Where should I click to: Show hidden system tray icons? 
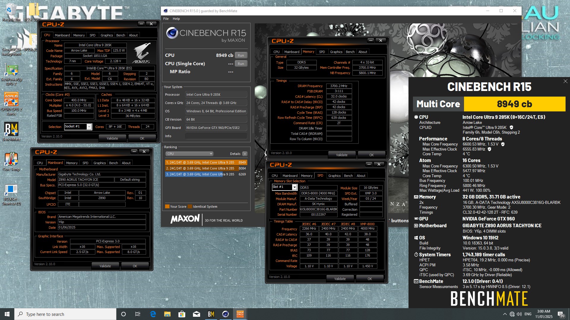pyautogui.click(x=505, y=314)
